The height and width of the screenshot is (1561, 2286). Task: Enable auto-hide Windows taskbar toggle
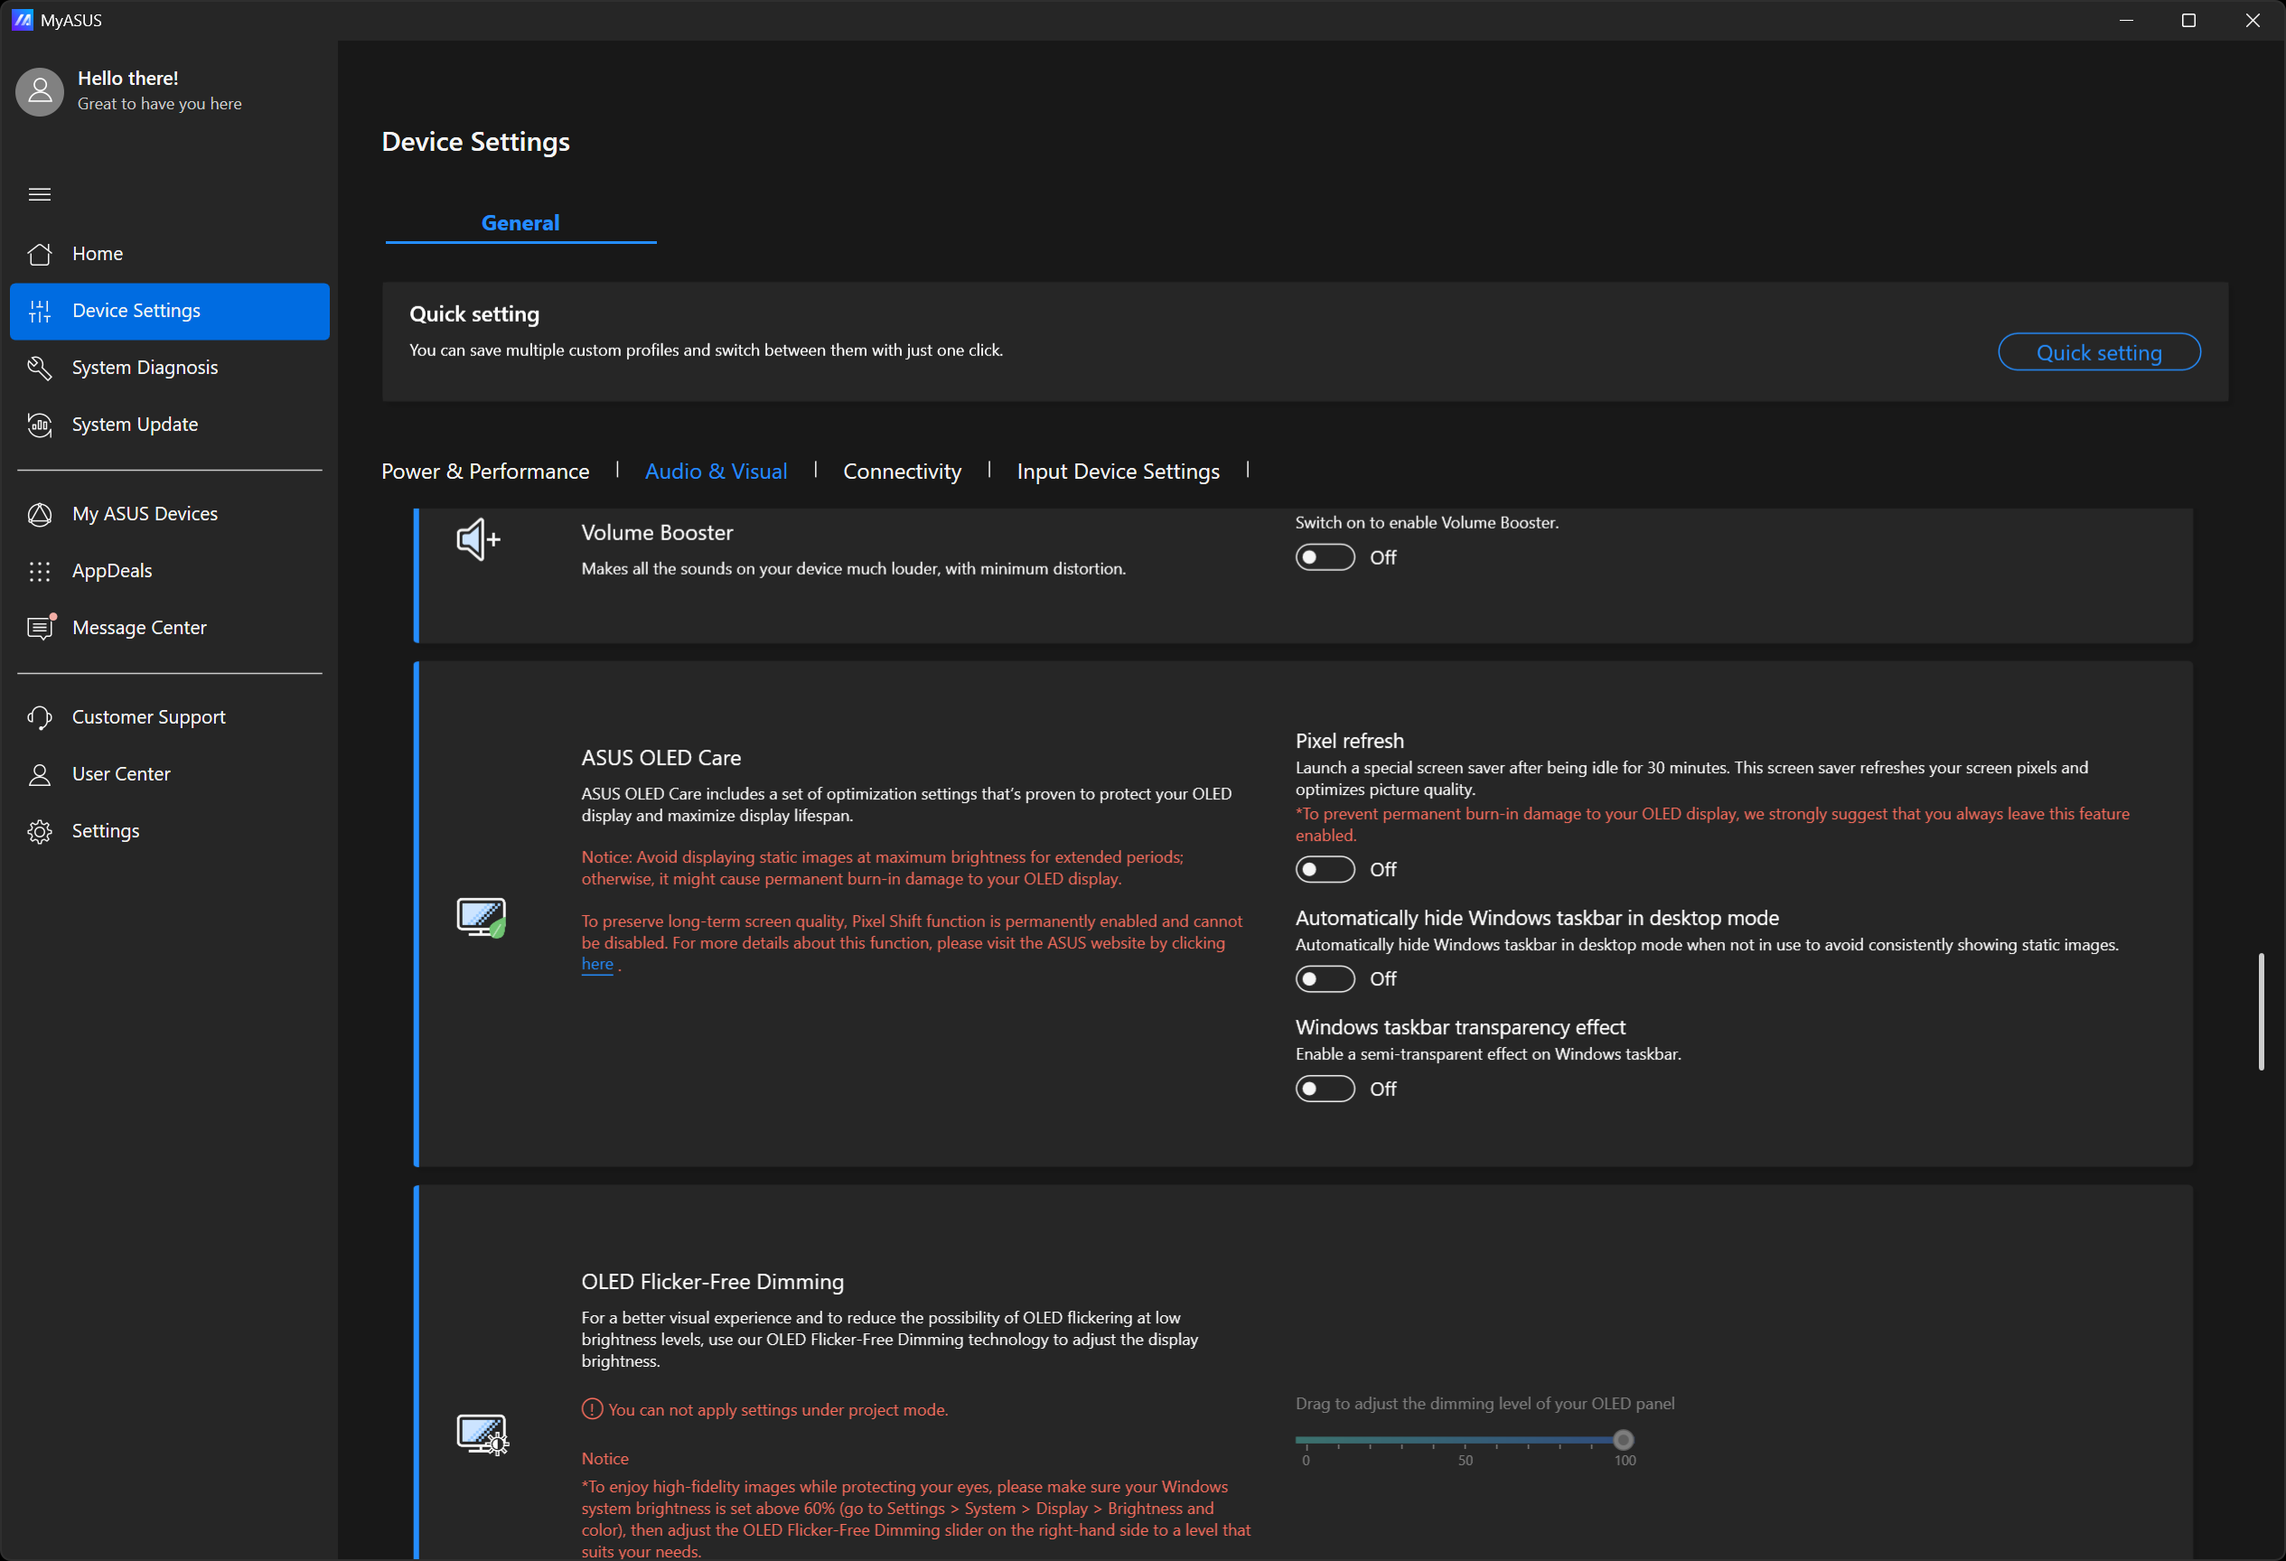click(x=1324, y=979)
